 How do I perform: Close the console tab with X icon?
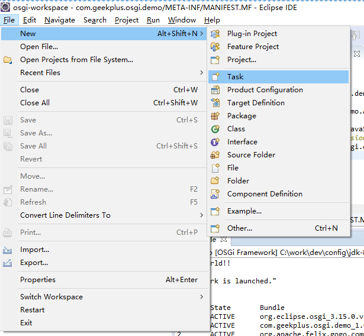[x=224, y=239]
